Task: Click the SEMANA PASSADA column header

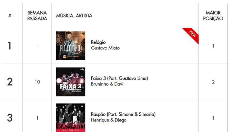Action: click(x=37, y=16)
